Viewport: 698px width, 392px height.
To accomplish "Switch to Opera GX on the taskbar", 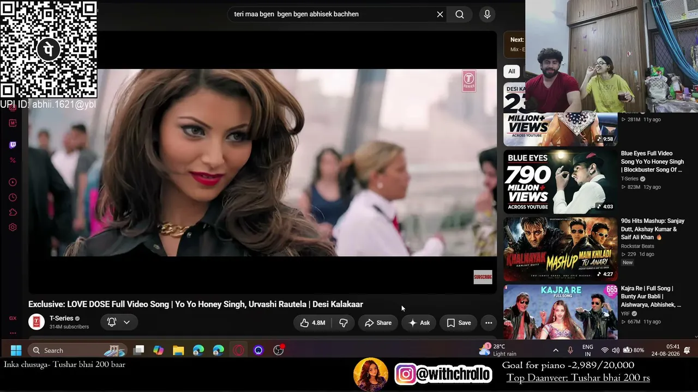I will (238, 350).
